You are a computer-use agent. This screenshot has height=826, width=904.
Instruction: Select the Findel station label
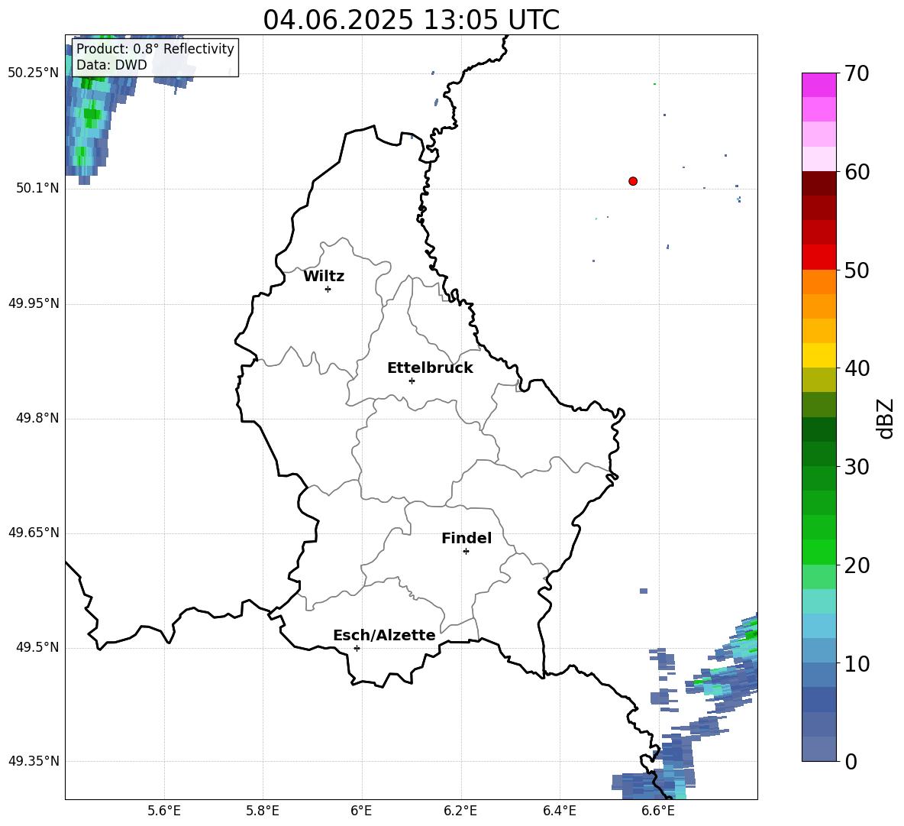(x=467, y=538)
